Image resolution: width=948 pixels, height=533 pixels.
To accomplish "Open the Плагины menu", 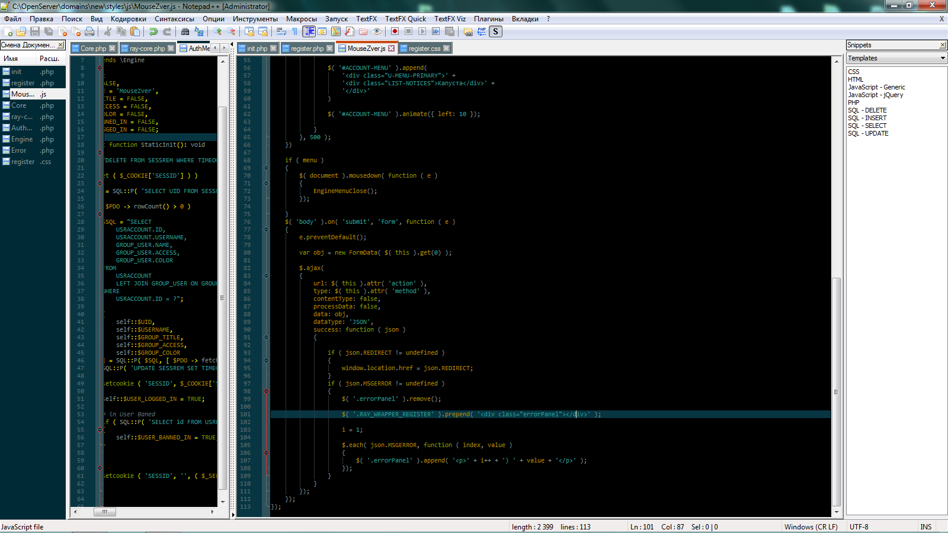I will pyautogui.click(x=489, y=19).
